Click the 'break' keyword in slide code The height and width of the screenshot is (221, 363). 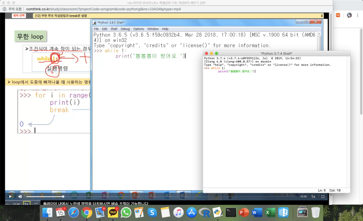tap(59, 110)
